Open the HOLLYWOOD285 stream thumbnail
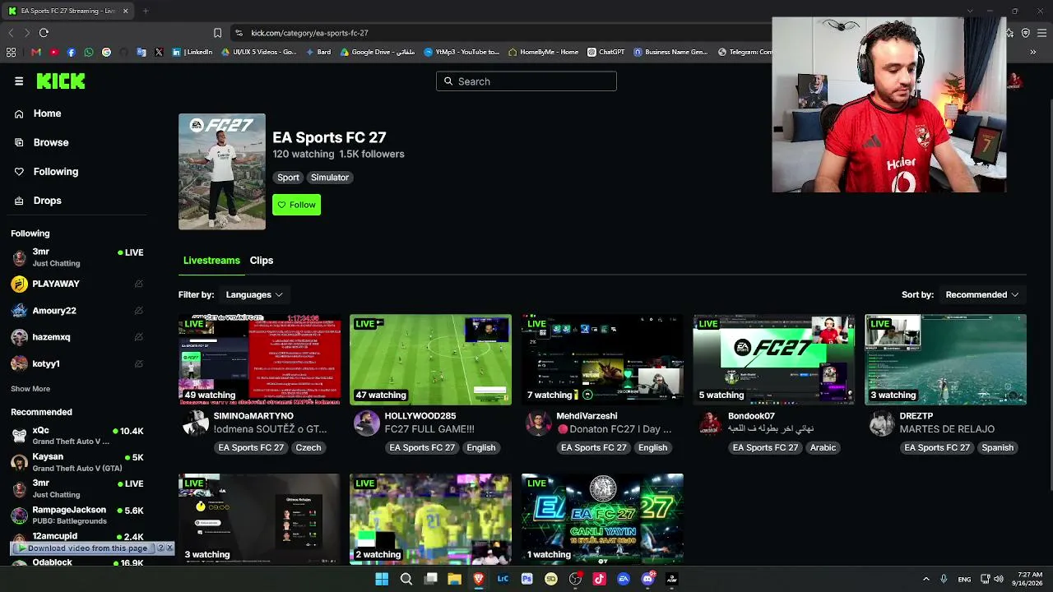 430,359
